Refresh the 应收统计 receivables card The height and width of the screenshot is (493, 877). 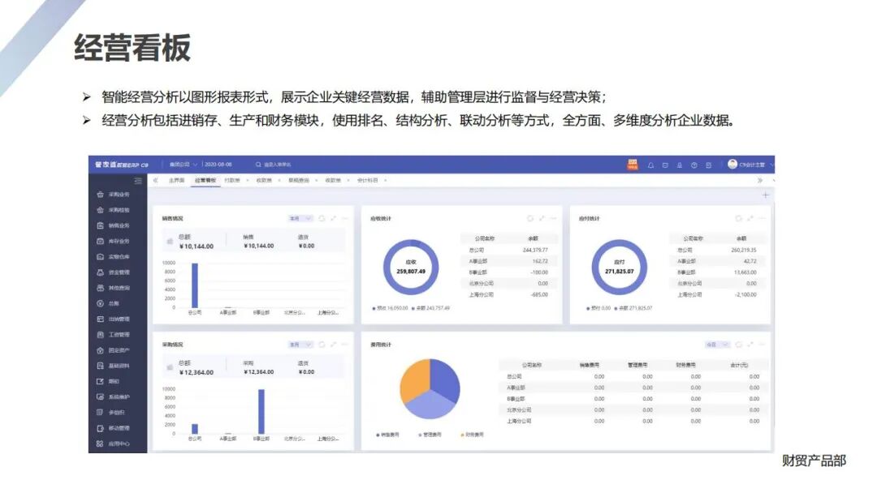529,218
